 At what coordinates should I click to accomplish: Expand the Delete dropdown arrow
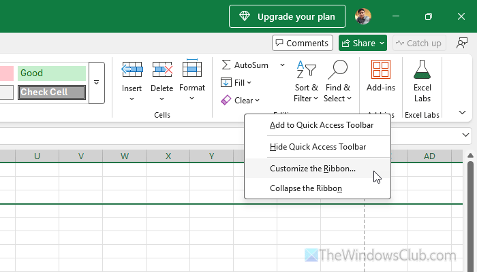click(x=162, y=99)
